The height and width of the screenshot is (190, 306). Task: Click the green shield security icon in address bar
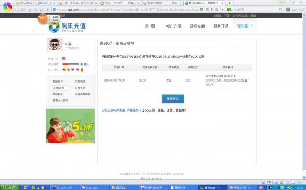[x=202, y=9]
